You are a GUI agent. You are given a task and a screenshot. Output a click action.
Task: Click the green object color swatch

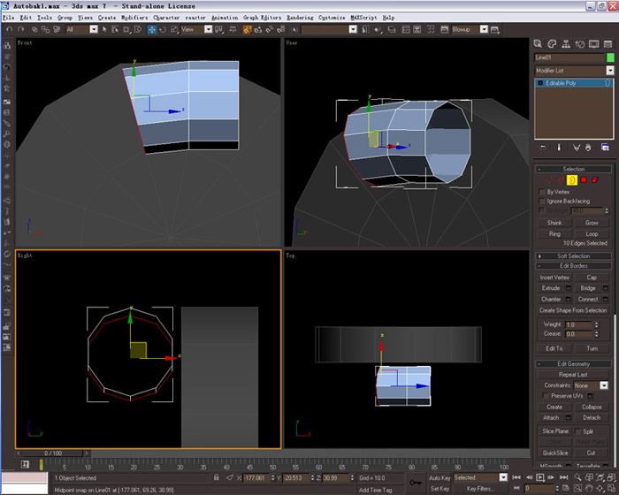pos(610,57)
